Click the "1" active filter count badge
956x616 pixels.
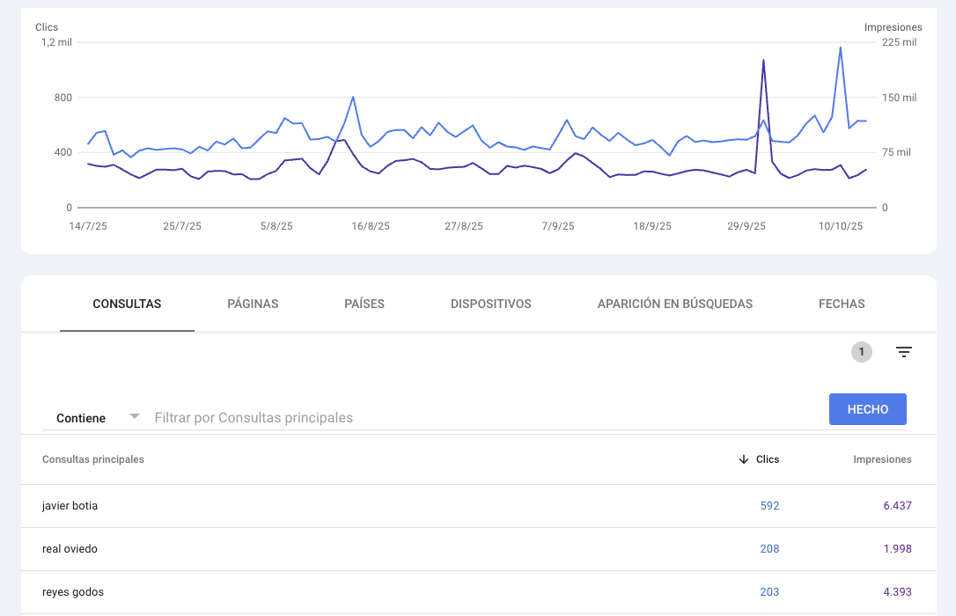[862, 352]
